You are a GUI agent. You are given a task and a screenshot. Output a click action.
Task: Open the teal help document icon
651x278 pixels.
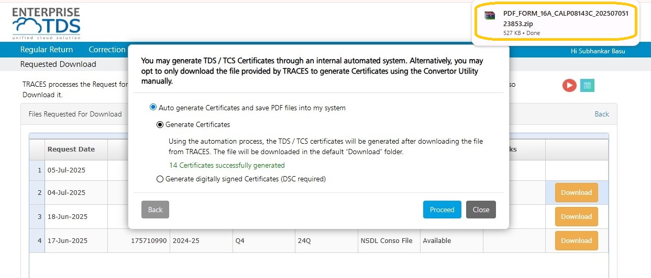[587, 85]
